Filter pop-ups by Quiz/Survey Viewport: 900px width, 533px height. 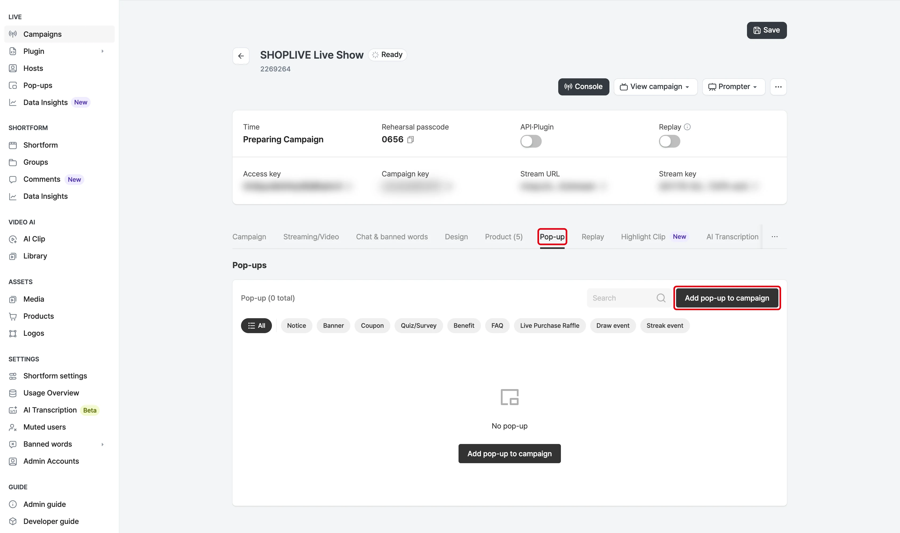pyautogui.click(x=419, y=326)
